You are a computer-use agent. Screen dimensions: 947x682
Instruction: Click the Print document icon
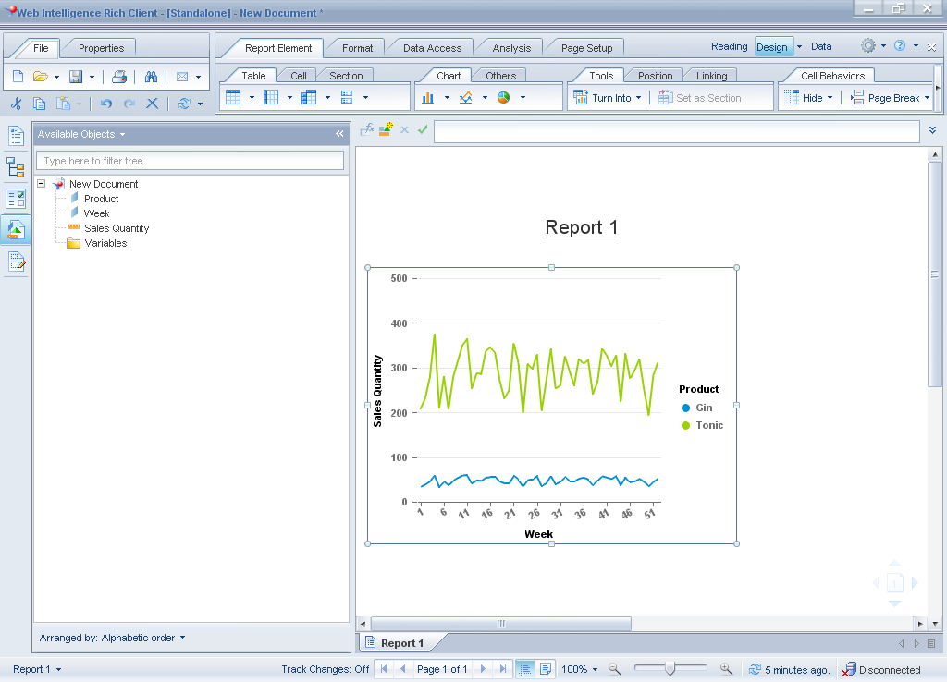(x=119, y=77)
